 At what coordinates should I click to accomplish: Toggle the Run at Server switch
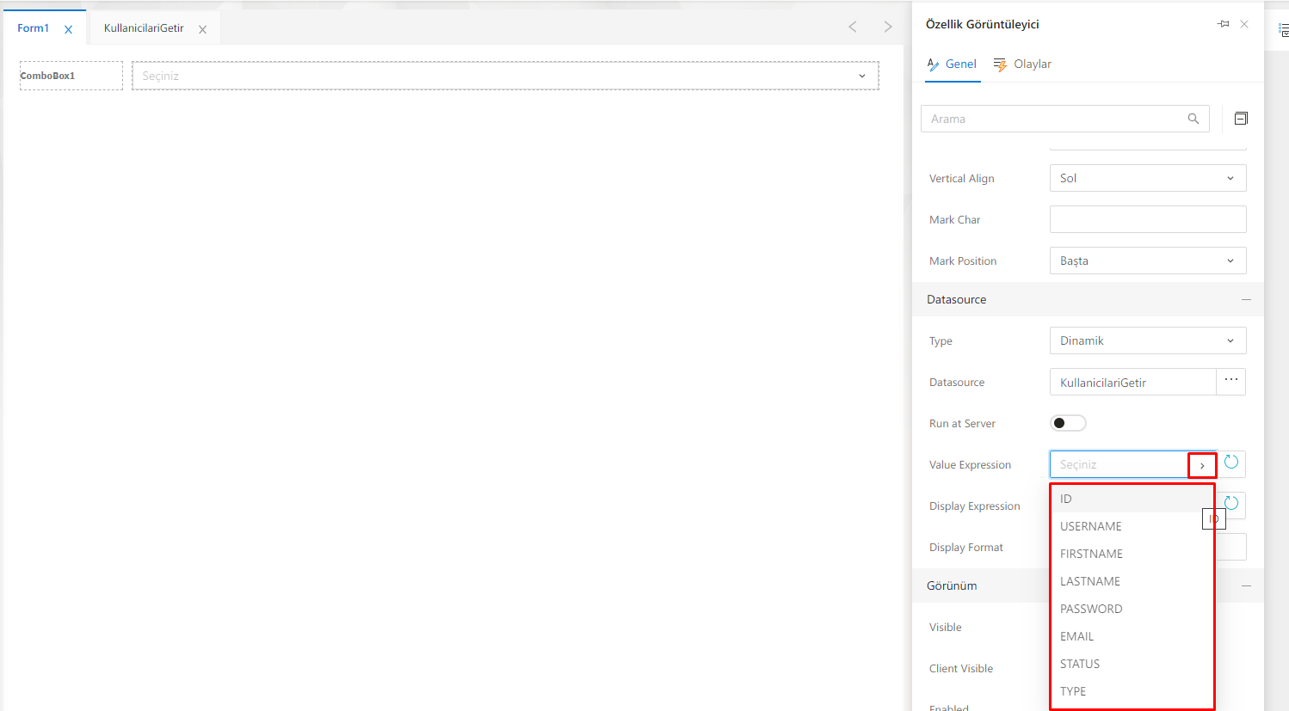(1068, 423)
